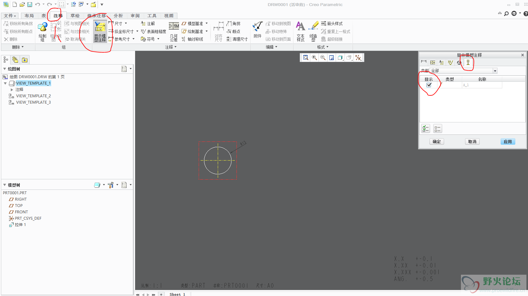The image size is (528, 296).
Task: Switch to the 分析 ribbon tab
Action: click(x=118, y=16)
